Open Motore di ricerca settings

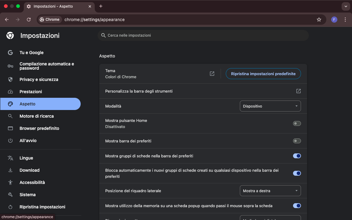tap(36, 116)
